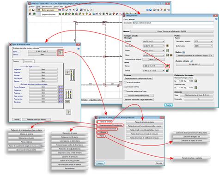Open the Barras steel dropdown
The image size is (219, 176).
153,66
